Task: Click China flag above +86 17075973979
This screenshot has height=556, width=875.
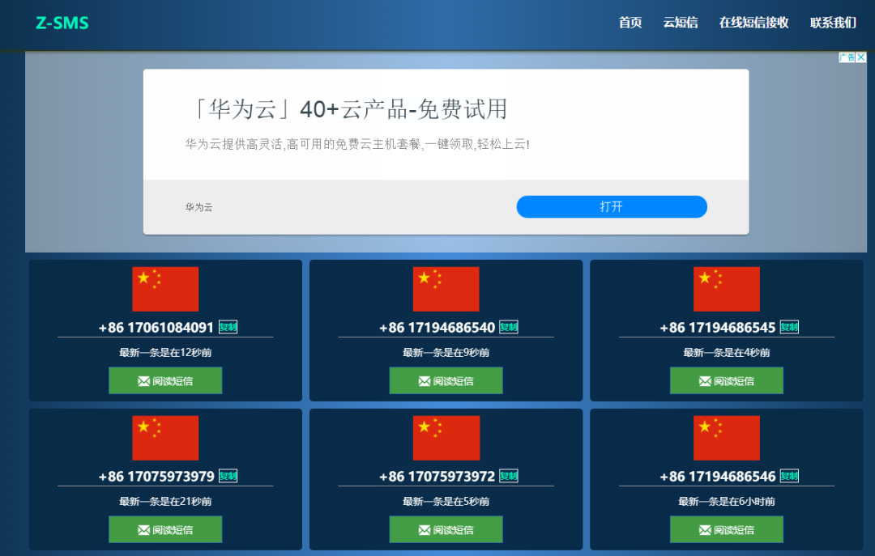Action: click(x=165, y=438)
